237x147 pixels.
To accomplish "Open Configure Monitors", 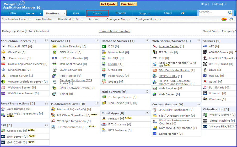I will 148,19.
